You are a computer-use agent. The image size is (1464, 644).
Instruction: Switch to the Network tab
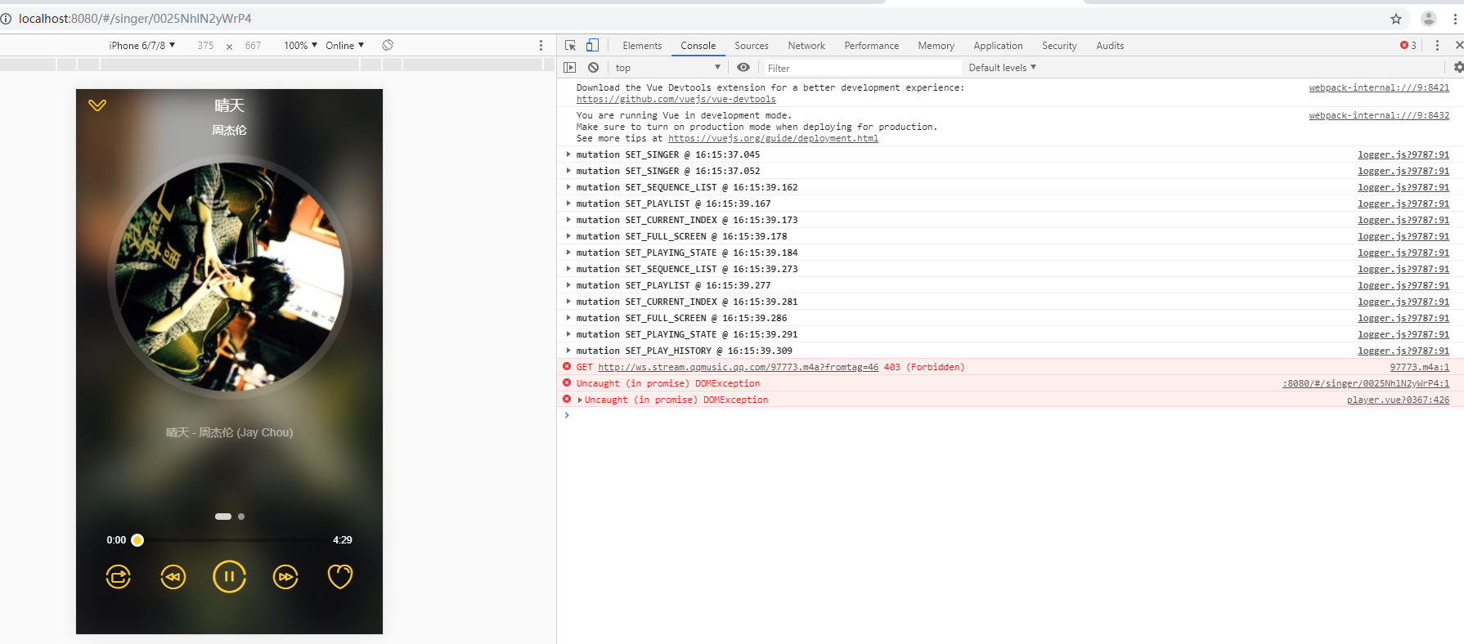point(806,46)
